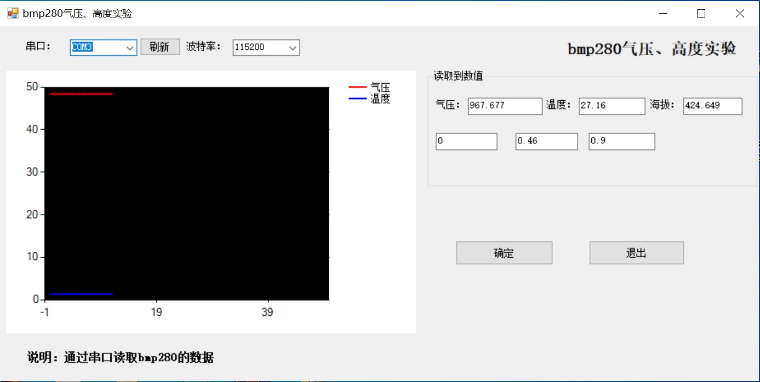Click the 刷新 refresh button

click(x=159, y=47)
